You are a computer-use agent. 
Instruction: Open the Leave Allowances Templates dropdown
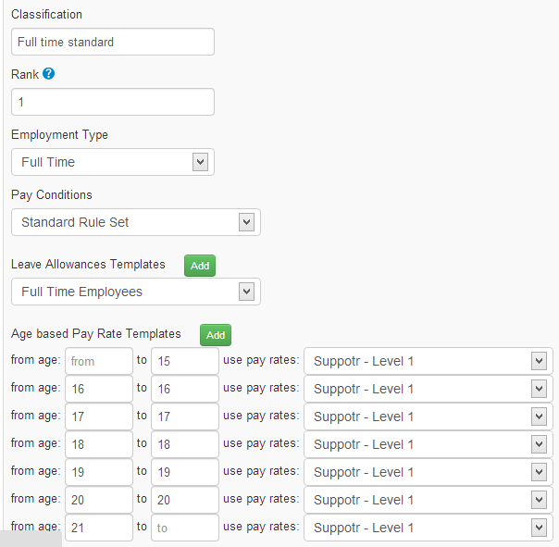coord(135,292)
